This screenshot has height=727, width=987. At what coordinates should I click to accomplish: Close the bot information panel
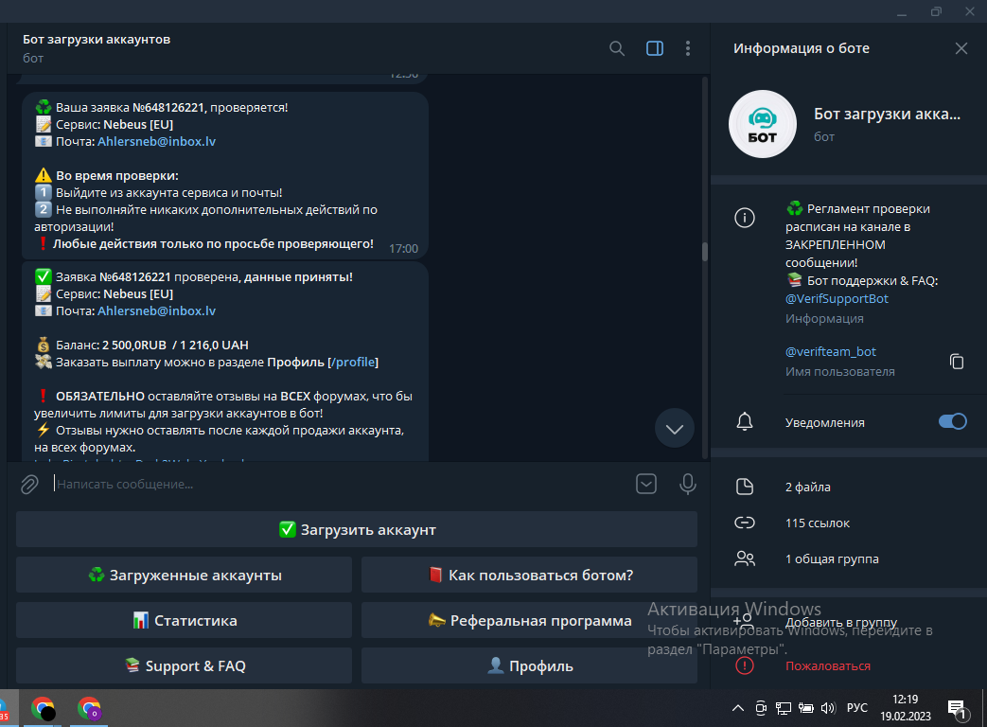[x=961, y=48]
